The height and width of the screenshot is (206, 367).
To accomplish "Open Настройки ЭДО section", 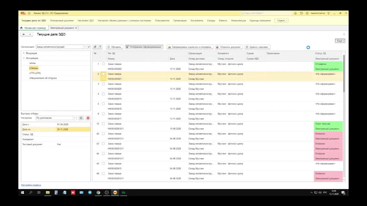I will [86, 21].
